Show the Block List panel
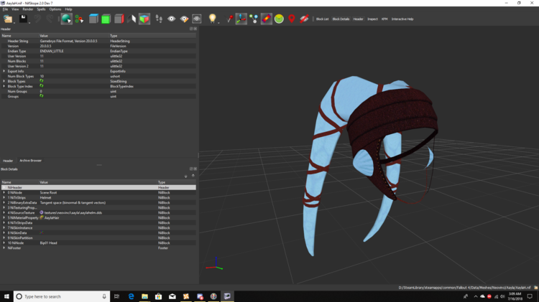The image size is (539, 302). (322, 19)
